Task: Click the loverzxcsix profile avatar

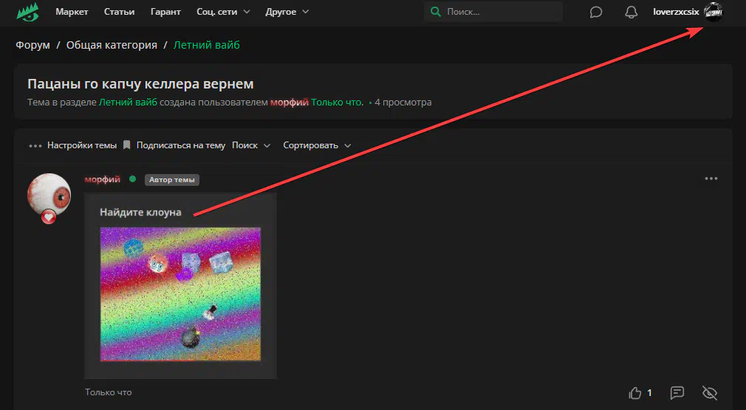Action: point(714,12)
